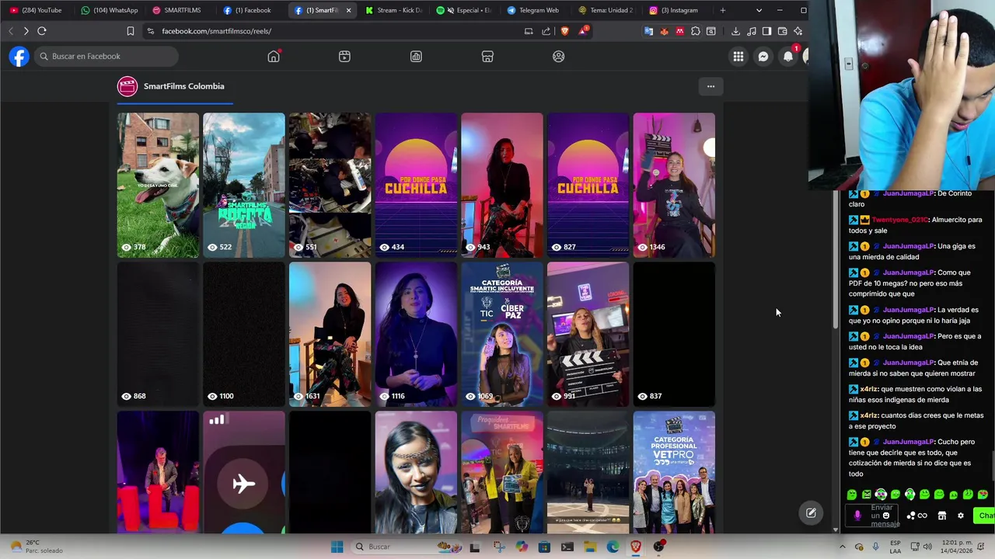This screenshot has width=995, height=559.
Task: Open File Explorer from the taskbar
Action: point(590,547)
